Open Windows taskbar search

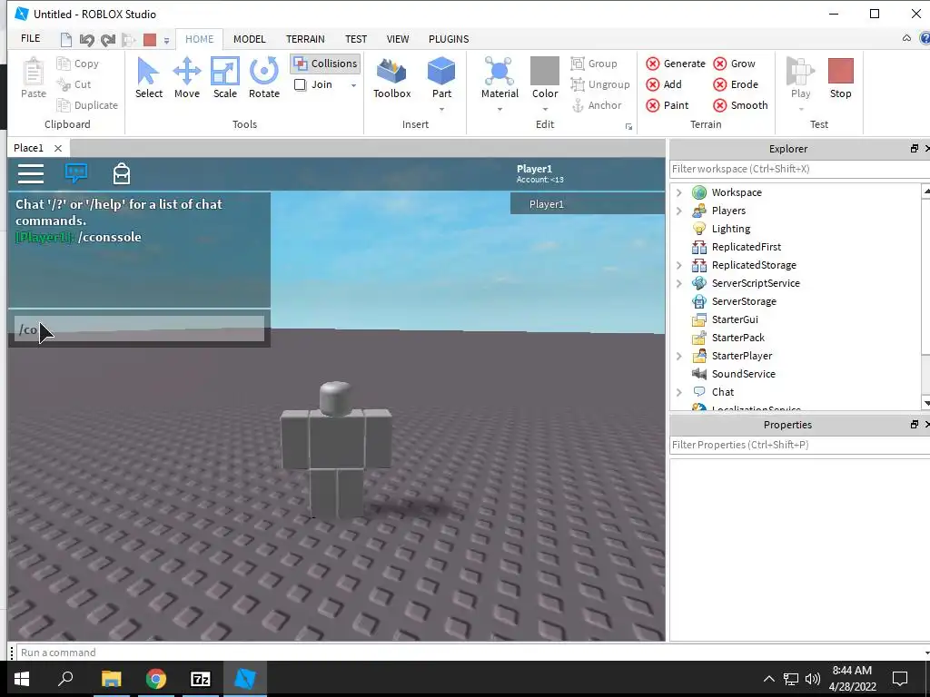coord(65,679)
